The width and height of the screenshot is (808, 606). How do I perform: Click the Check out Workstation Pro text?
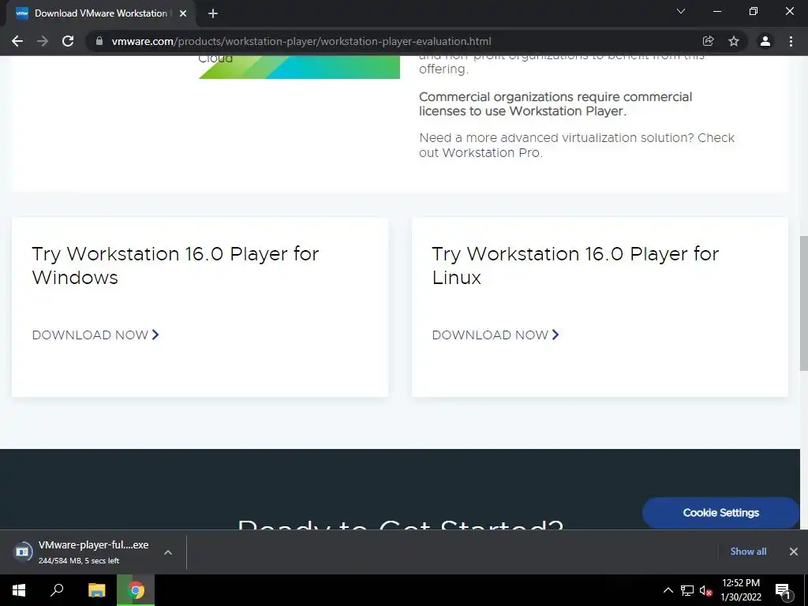[577, 145]
